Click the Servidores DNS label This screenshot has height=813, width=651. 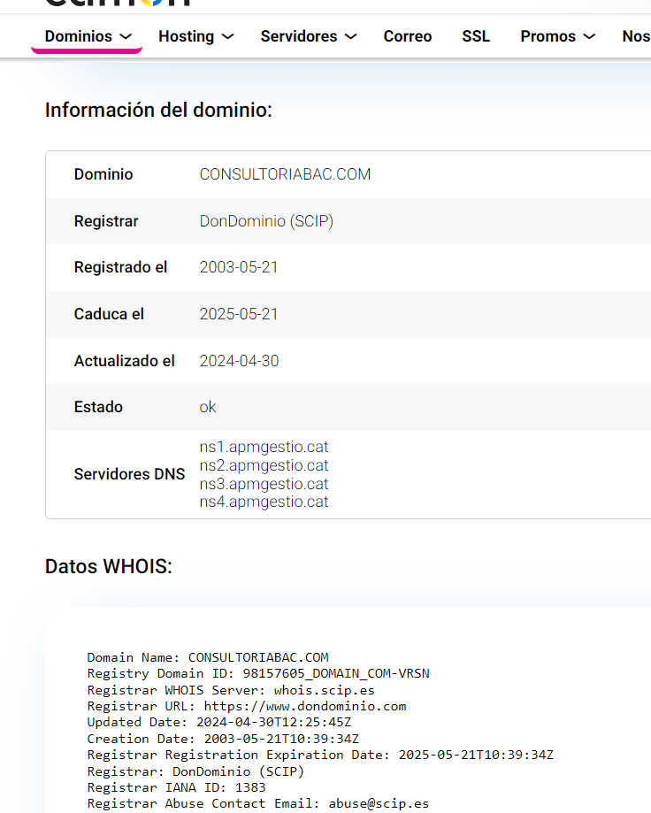pos(129,474)
